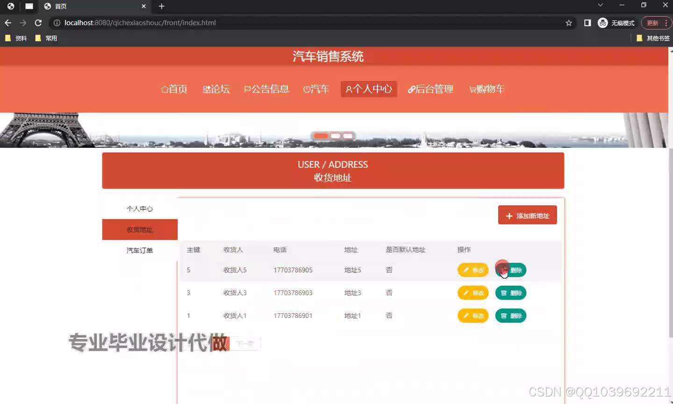Screen dimensions: 673x404
Task: Open 公告信息 in the navigation bar
Action: (266, 89)
